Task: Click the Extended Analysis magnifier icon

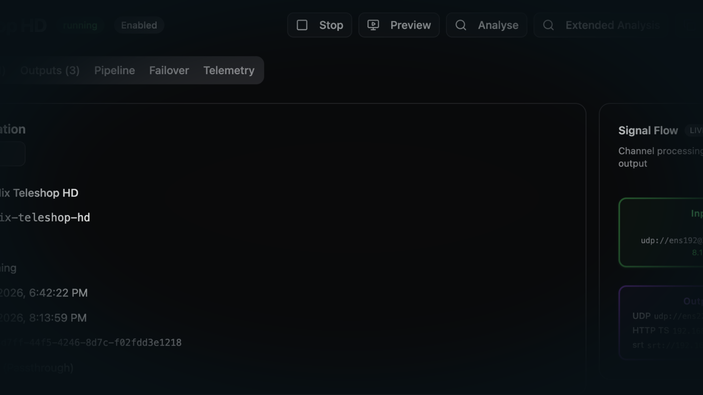Action: click(x=548, y=25)
